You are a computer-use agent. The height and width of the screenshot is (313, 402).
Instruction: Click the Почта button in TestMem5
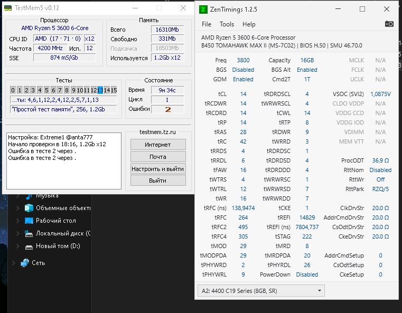(x=158, y=156)
